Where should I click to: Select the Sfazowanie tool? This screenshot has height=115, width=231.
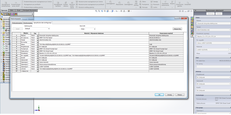pyautogui.click(x=119, y=4)
